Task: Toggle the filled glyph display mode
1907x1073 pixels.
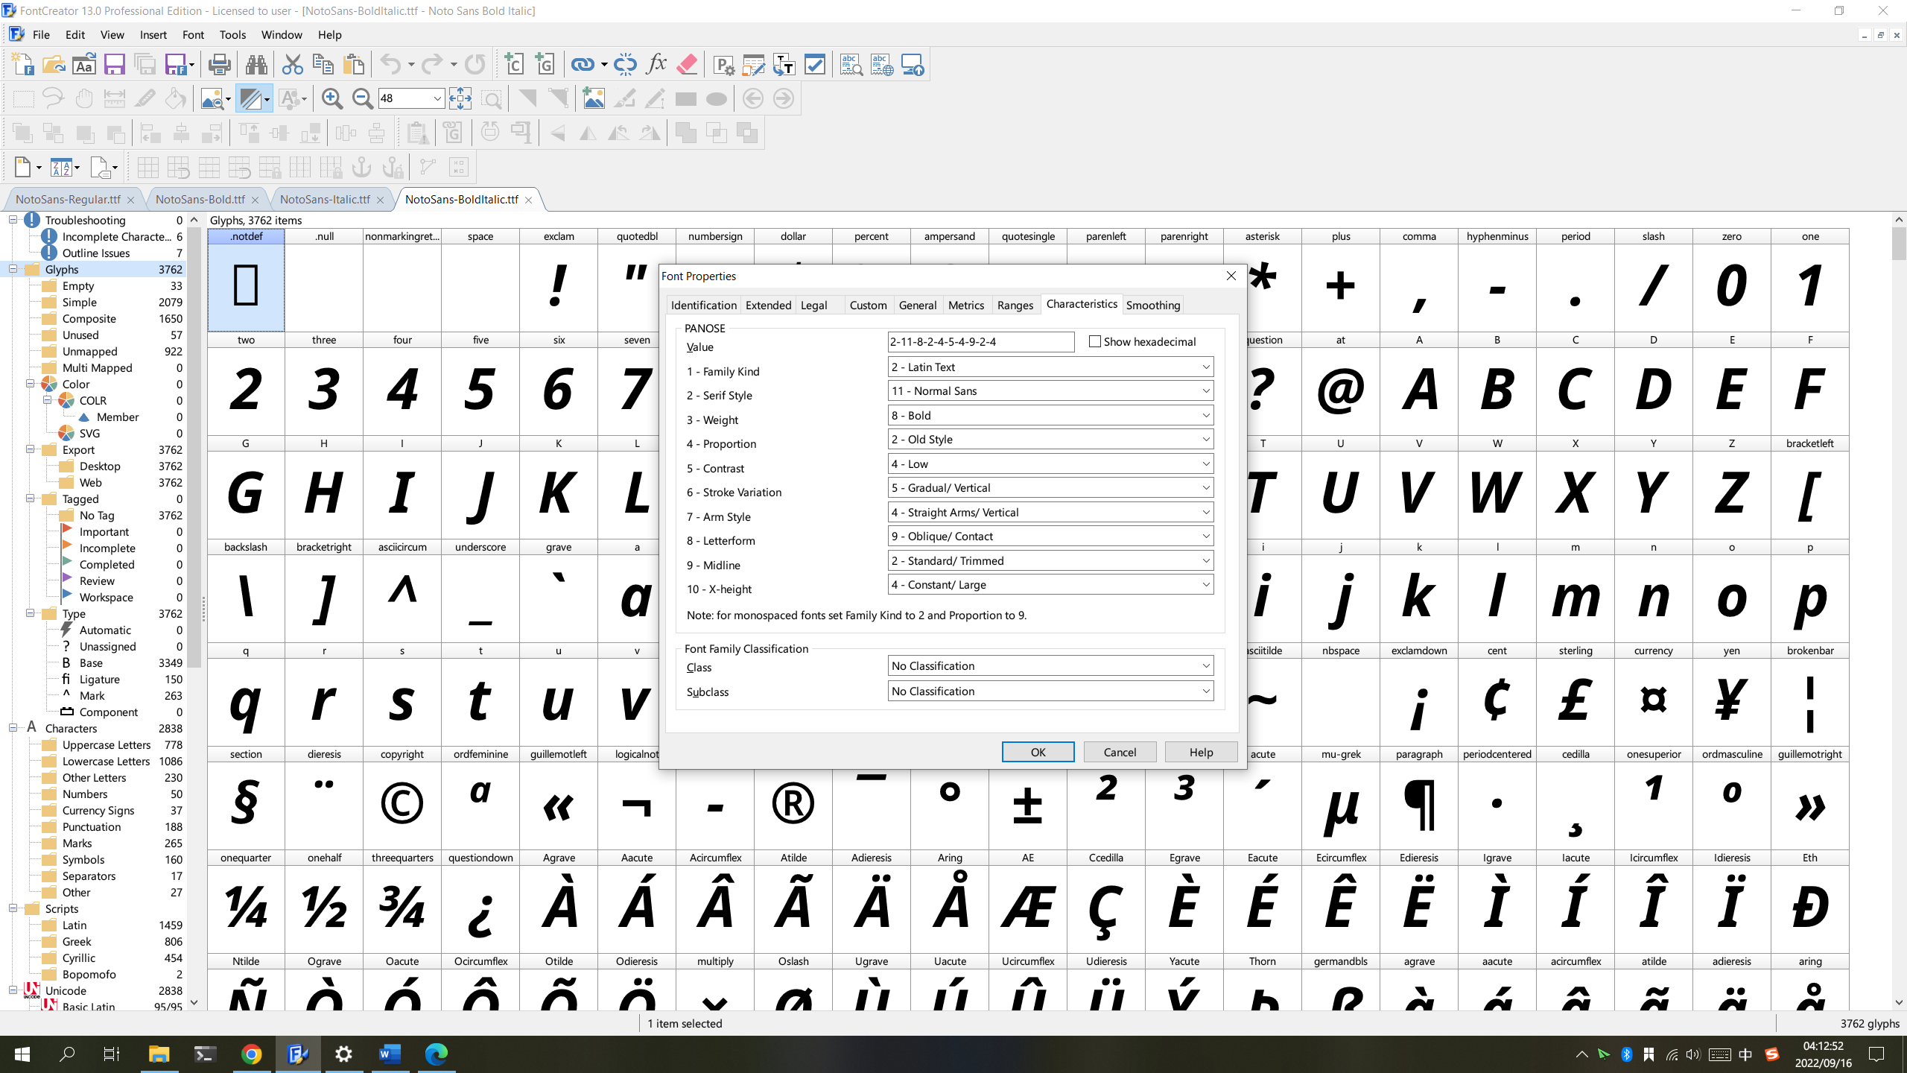Action: [252, 98]
